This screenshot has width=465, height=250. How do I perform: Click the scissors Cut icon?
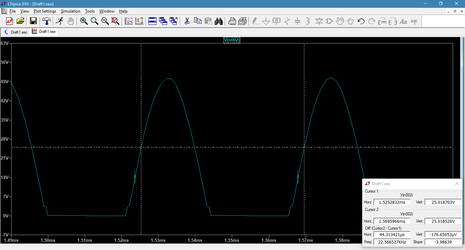tap(187, 21)
